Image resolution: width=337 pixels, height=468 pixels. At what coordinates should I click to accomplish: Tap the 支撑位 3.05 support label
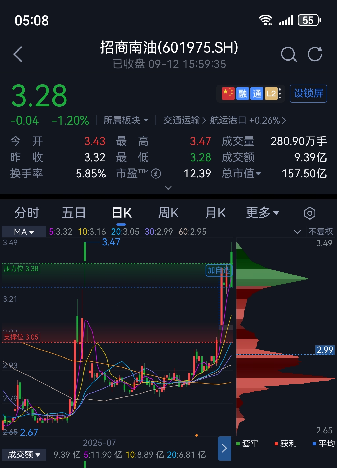pyautogui.click(x=21, y=337)
